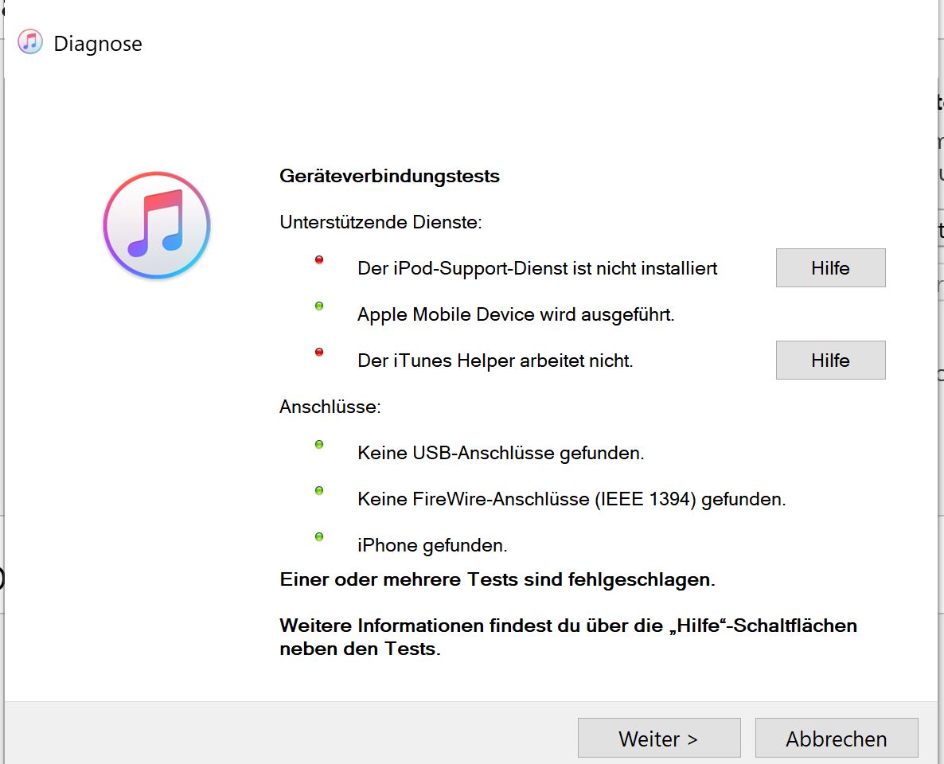Click text 'Apple Mobile Device wird ausgeführt.'

click(516, 314)
